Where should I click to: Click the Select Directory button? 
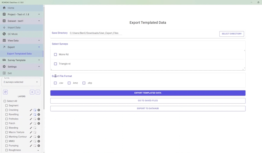tap(232, 34)
